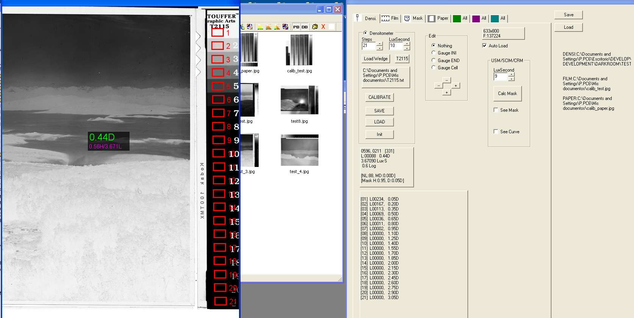Click the first orange sunburst toolbar icon
This screenshot has width=634, height=318.
point(269,26)
